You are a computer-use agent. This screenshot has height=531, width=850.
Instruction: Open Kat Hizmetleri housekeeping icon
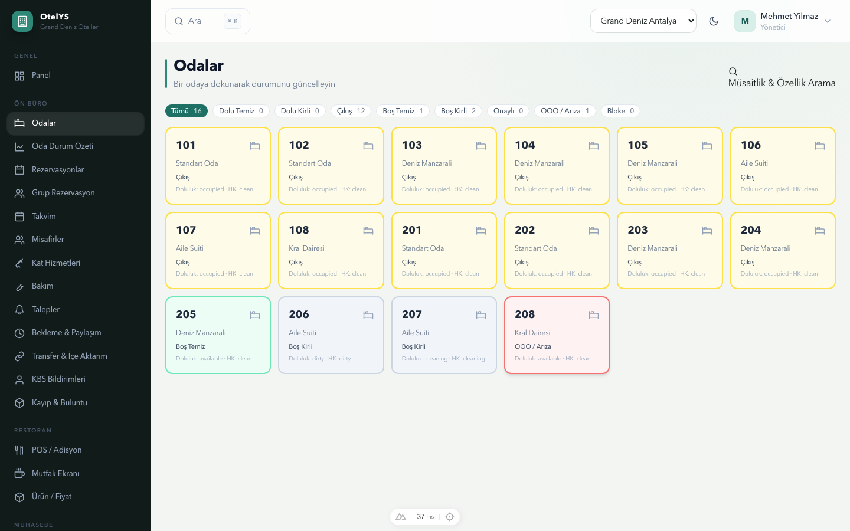pyautogui.click(x=19, y=263)
